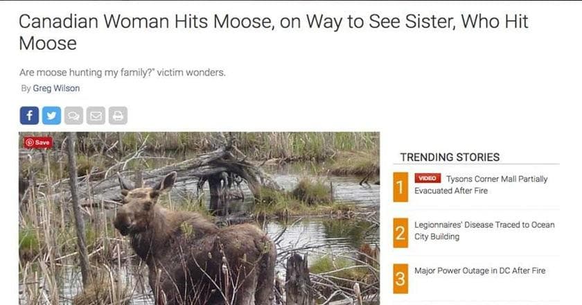The image size is (582, 305).
Task: Open Legionnaires' Disease Ocean City story
Action: click(x=484, y=231)
